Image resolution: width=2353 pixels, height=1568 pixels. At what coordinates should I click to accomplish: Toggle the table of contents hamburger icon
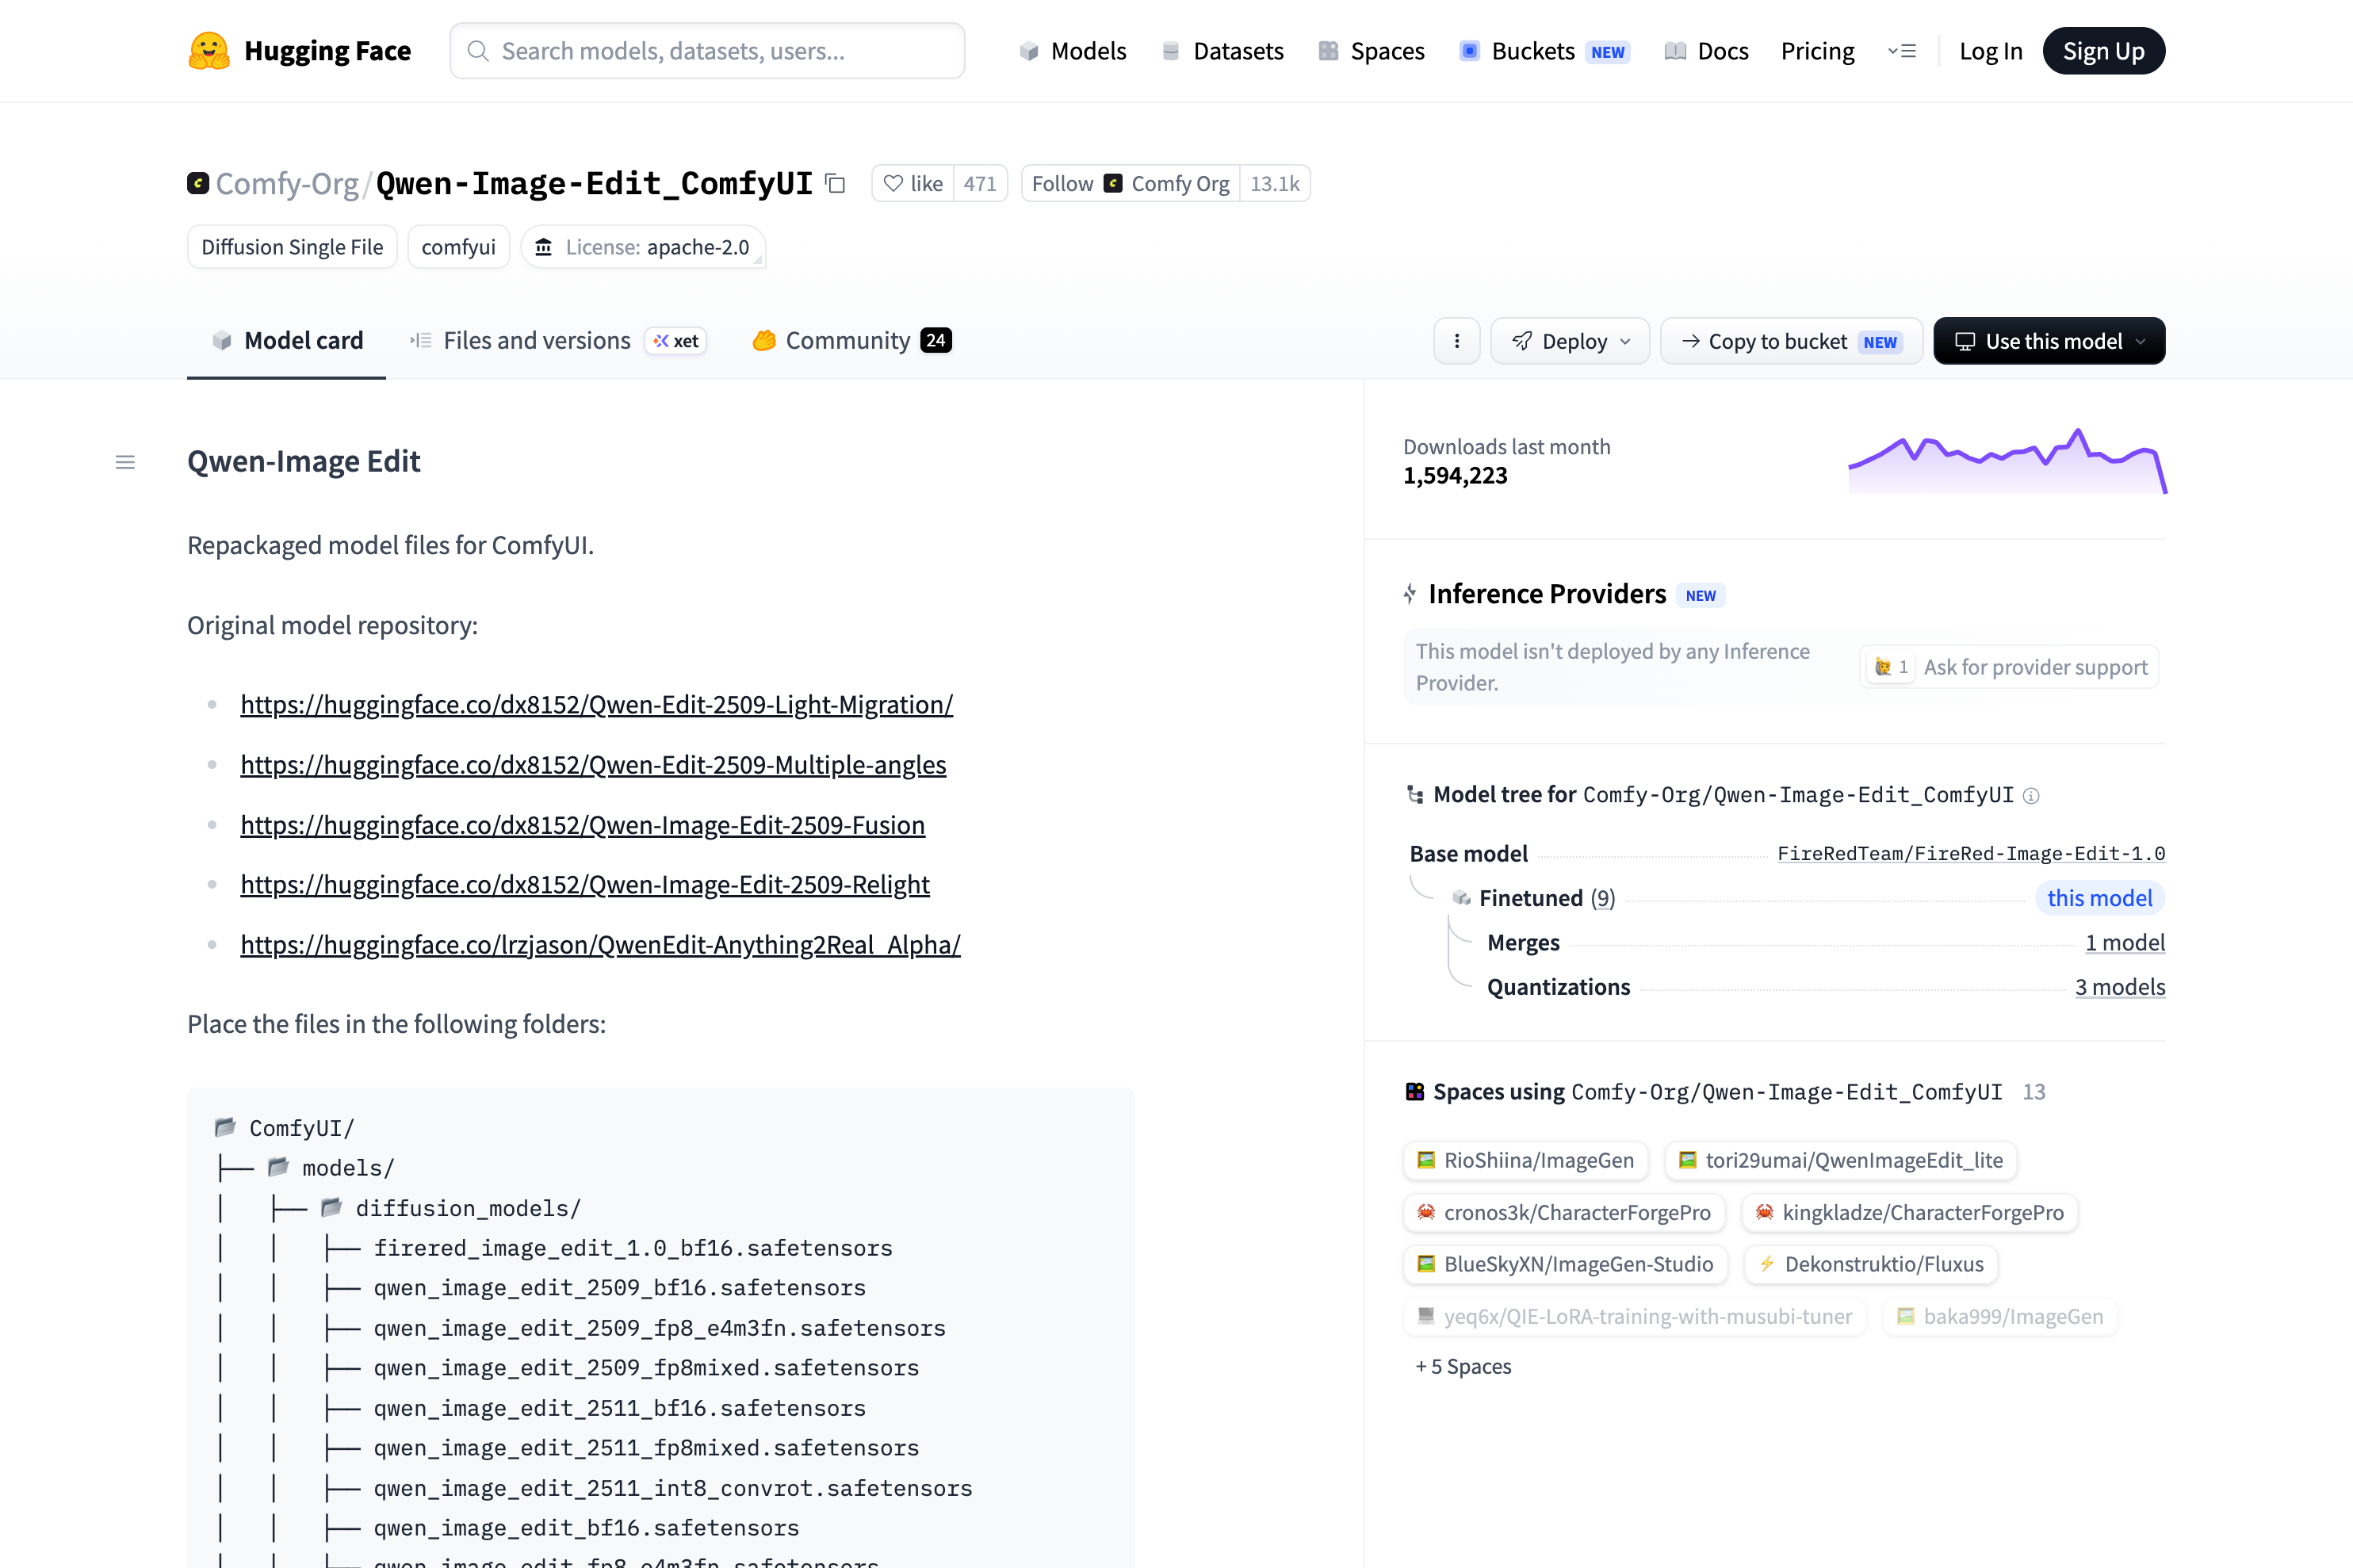click(125, 462)
